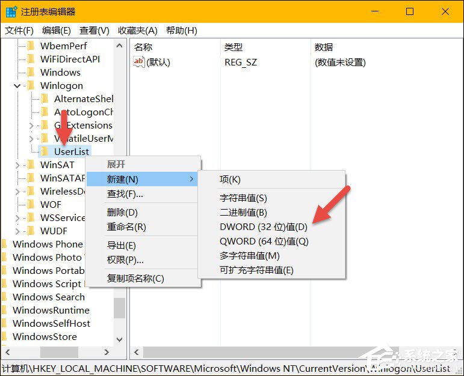
Task: Click the WOF folder icon
Action: [x=31, y=205]
